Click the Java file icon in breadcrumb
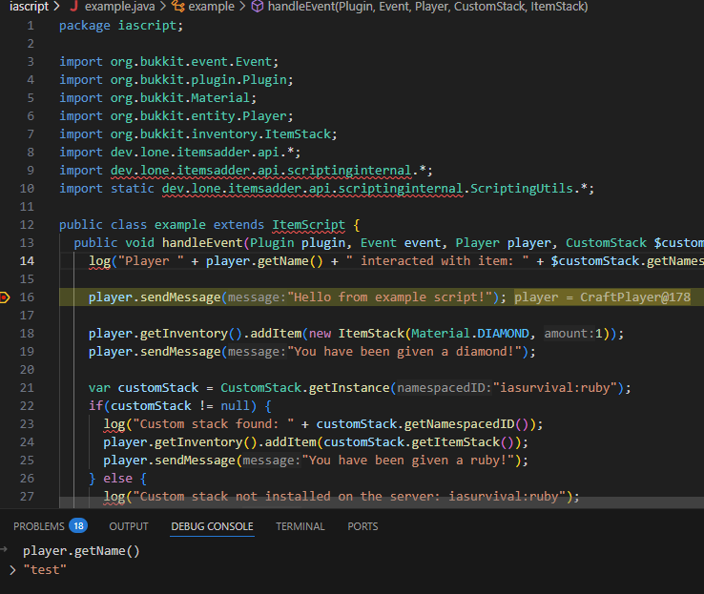The image size is (704, 594). point(72,7)
